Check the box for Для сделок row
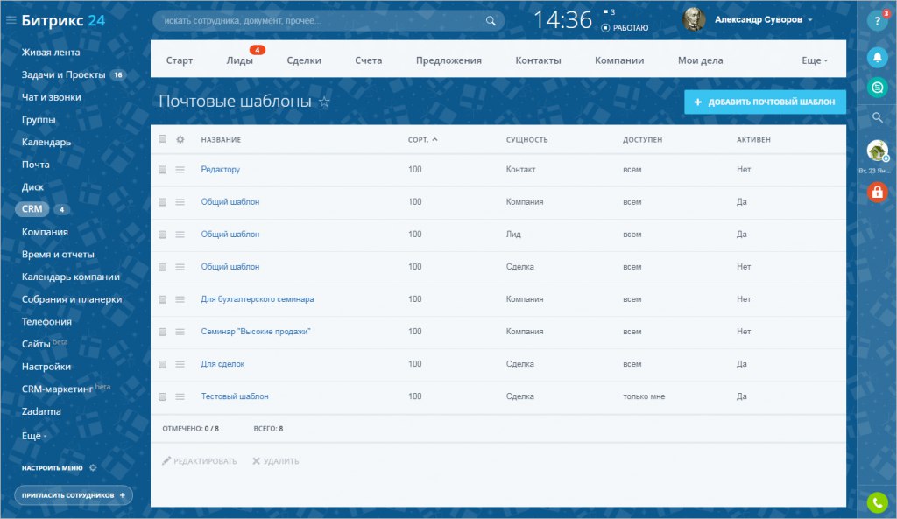The image size is (897, 519). tap(162, 364)
